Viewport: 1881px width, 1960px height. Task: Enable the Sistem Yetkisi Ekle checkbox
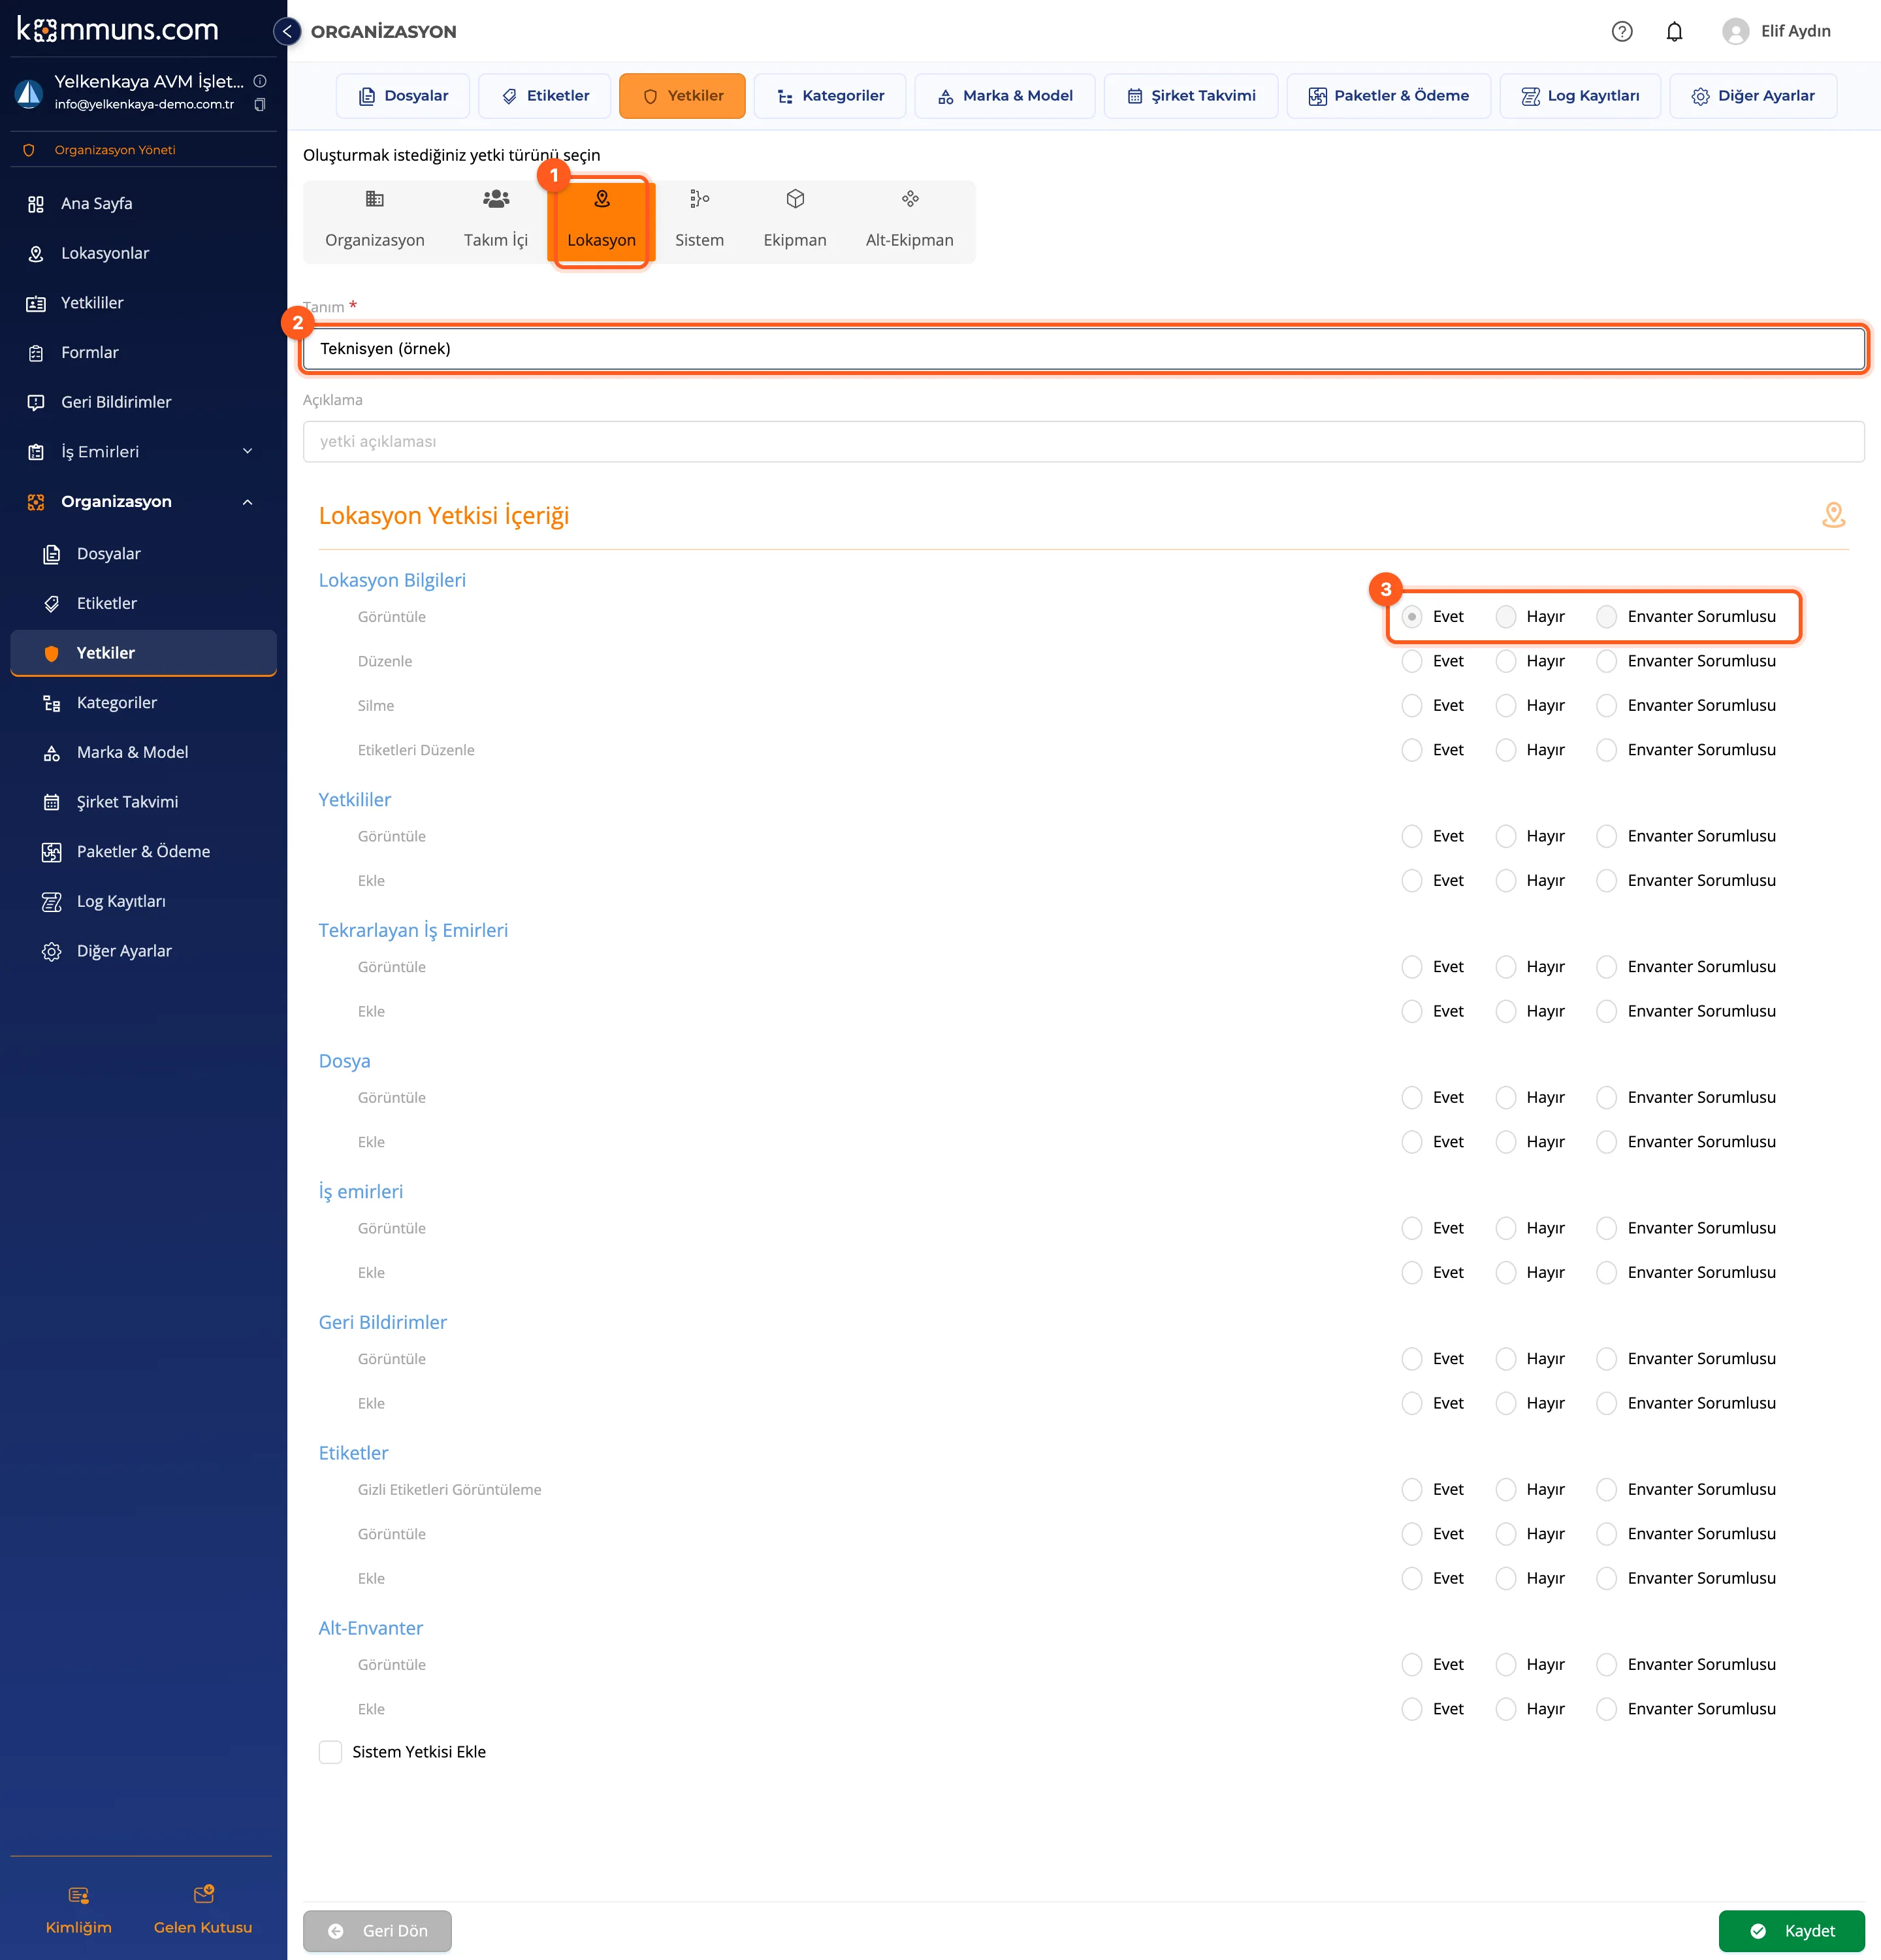pos(330,1752)
